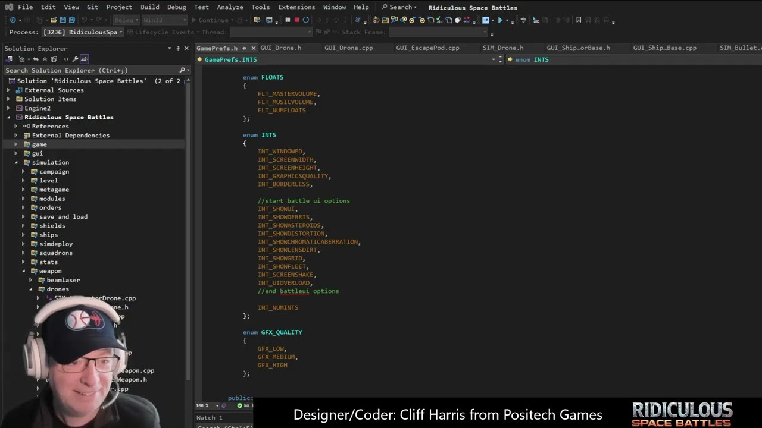Expand the game folder

click(16, 144)
